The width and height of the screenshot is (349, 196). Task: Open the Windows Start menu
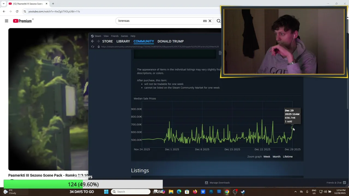(x=106, y=192)
